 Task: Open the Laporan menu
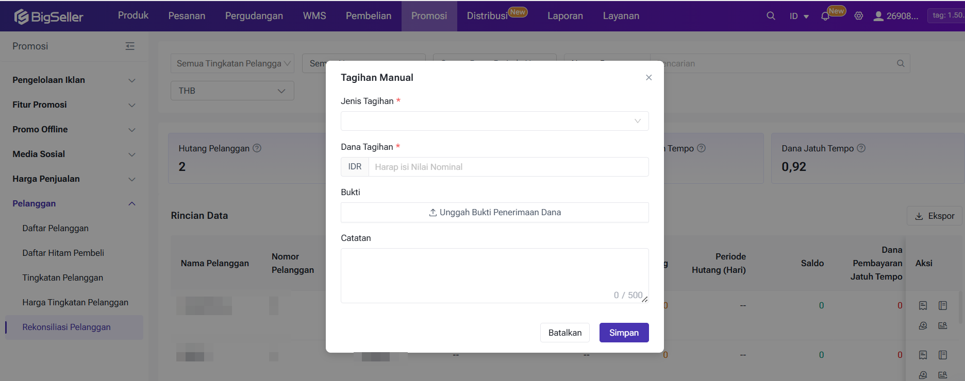tap(565, 16)
